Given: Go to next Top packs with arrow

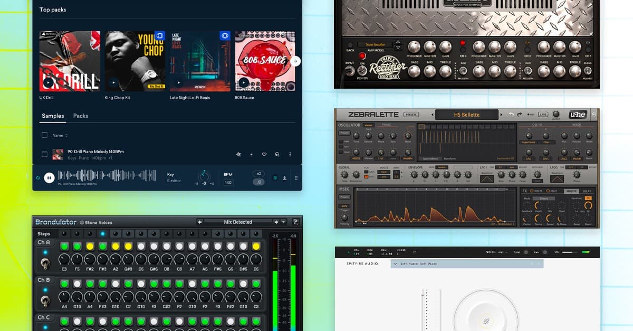Looking at the screenshot, I should [295, 61].
